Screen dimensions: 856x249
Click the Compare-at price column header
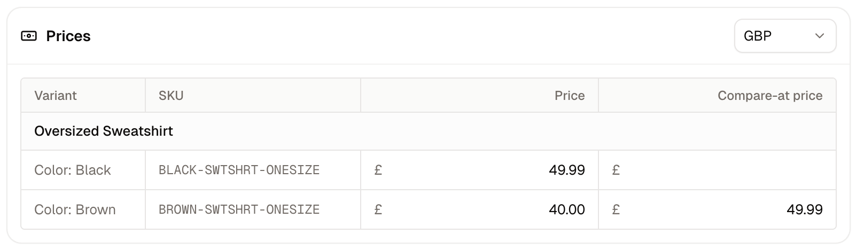pos(770,96)
